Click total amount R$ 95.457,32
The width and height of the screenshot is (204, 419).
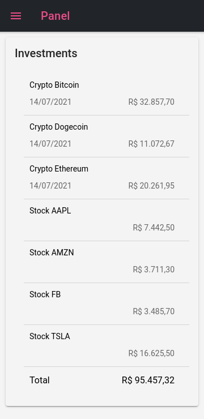tap(148, 380)
